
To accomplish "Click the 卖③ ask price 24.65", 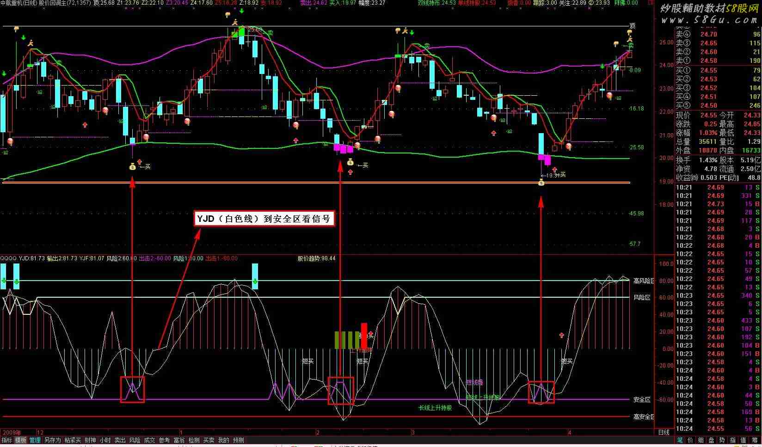I will 709,43.
